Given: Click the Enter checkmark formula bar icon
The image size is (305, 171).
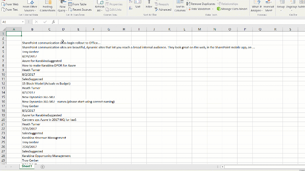Looking at the screenshot, I should [x=45, y=22].
